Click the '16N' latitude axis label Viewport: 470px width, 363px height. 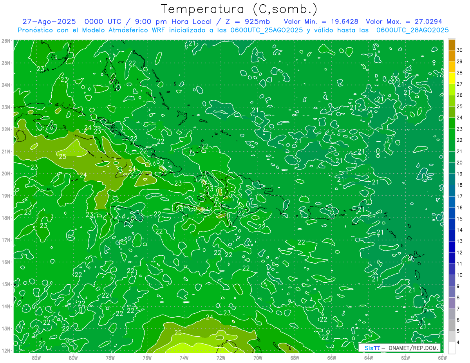point(6,262)
